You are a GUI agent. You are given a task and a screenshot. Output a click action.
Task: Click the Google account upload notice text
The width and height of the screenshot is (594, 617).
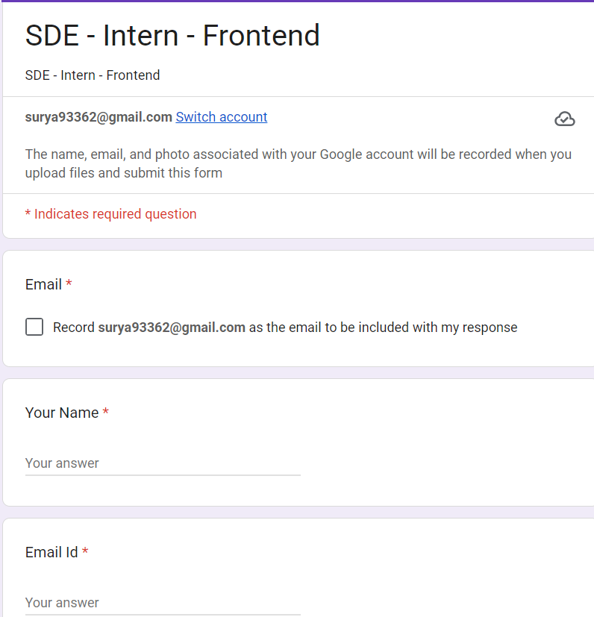coord(298,163)
